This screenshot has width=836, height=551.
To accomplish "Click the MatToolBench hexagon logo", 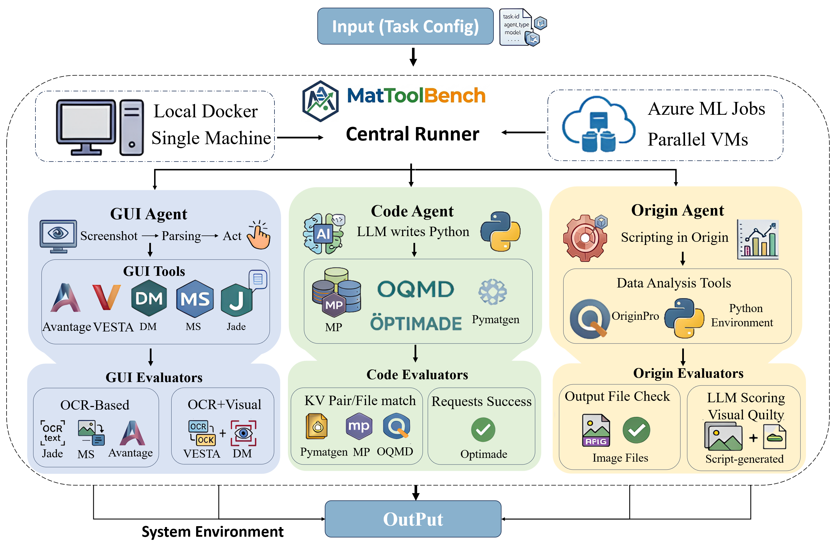I will pos(320,101).
